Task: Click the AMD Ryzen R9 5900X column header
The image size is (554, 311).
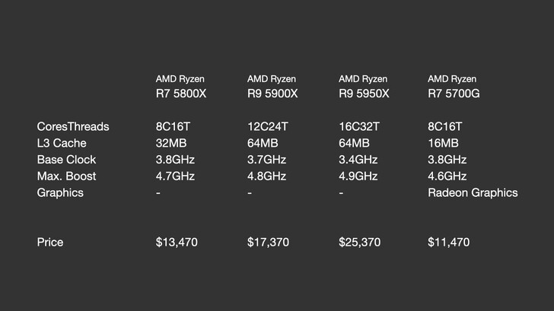Action: click(272, 86)
